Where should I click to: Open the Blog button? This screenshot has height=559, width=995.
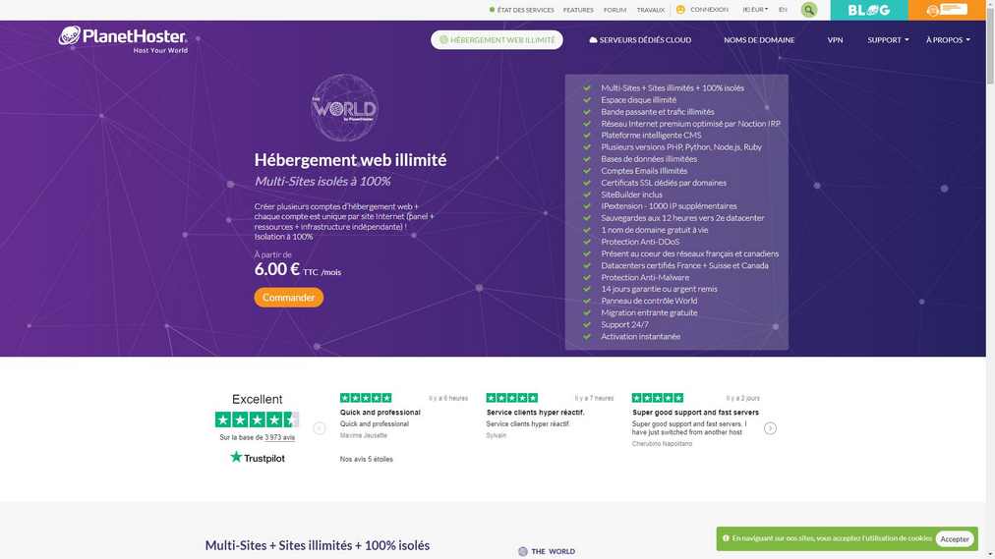(869, 10)
